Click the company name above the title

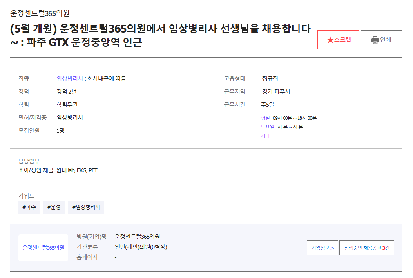tap(40, 13)
